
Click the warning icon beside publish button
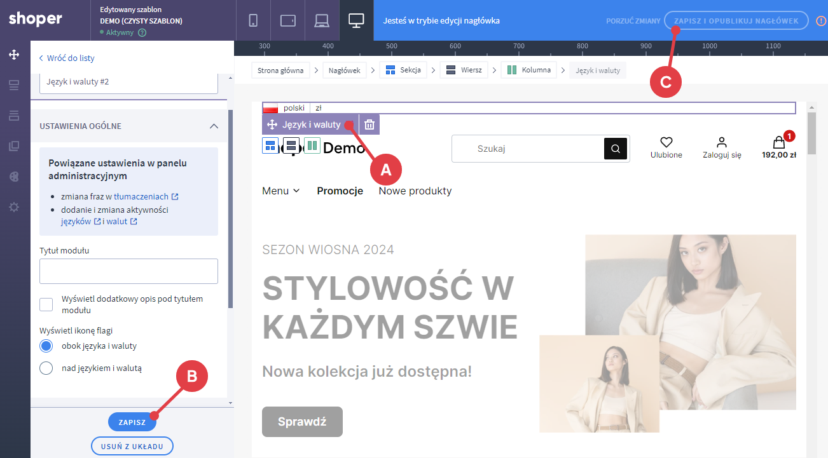[821, 21]
